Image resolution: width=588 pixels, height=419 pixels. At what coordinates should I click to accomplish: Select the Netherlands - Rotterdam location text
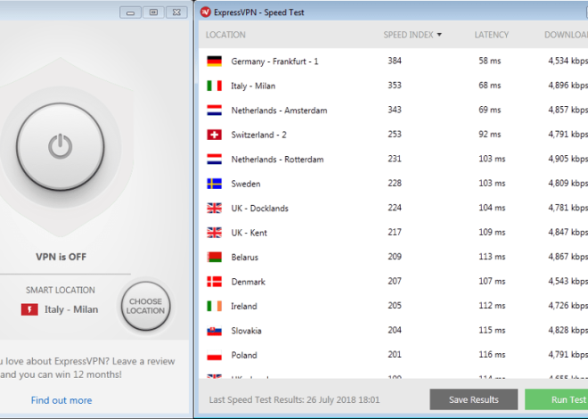(x=277, y=159)
